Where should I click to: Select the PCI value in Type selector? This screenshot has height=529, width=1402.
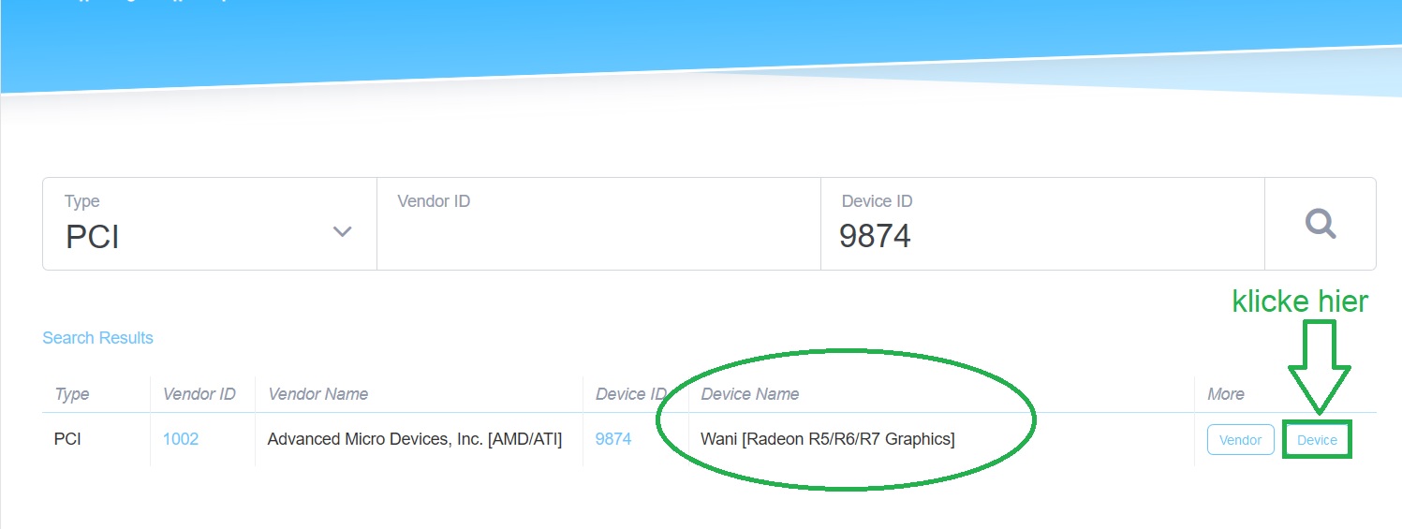click(94, 237)
